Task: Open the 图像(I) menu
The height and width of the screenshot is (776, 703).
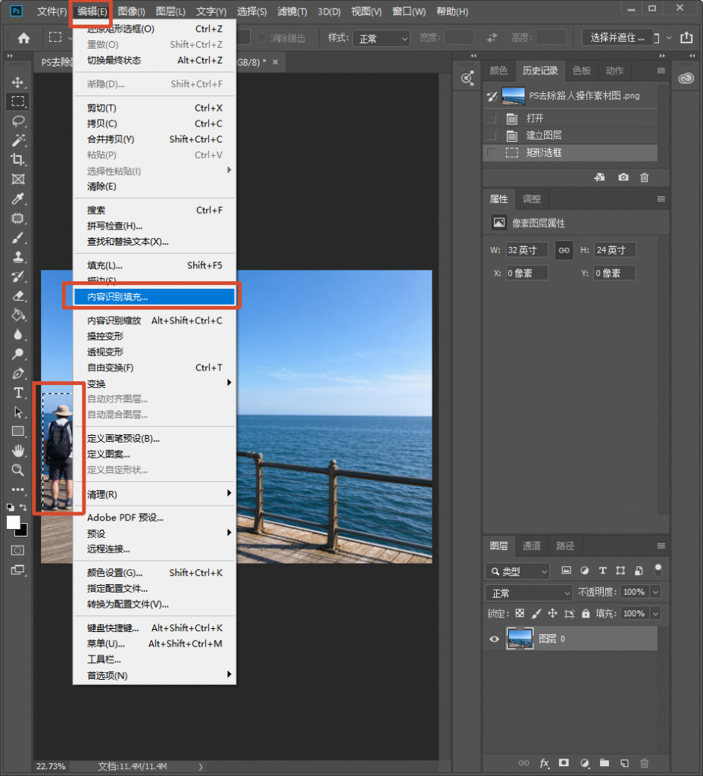Action: (131, 11)
